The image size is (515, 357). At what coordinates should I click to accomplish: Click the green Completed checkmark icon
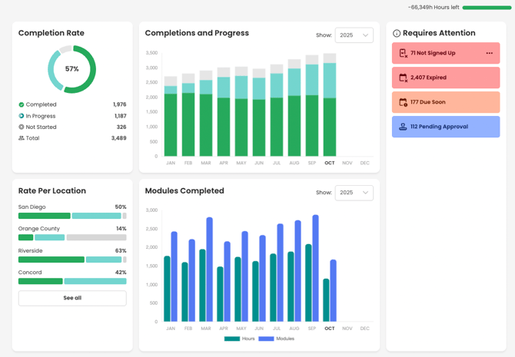click(22, 104)
